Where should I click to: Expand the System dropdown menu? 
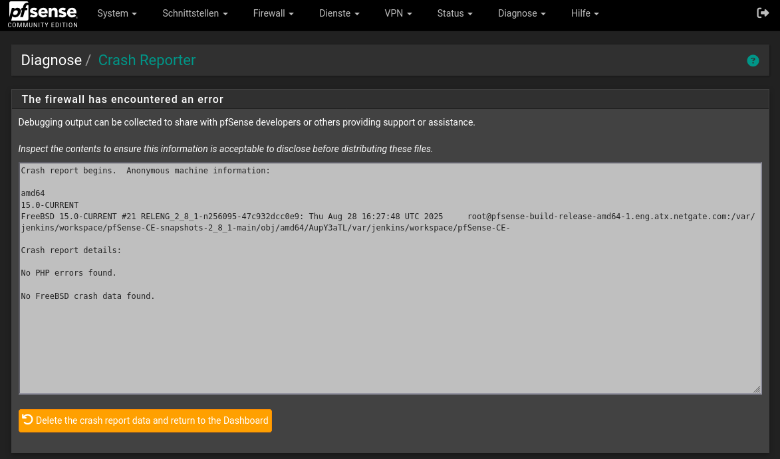[117, 13]
